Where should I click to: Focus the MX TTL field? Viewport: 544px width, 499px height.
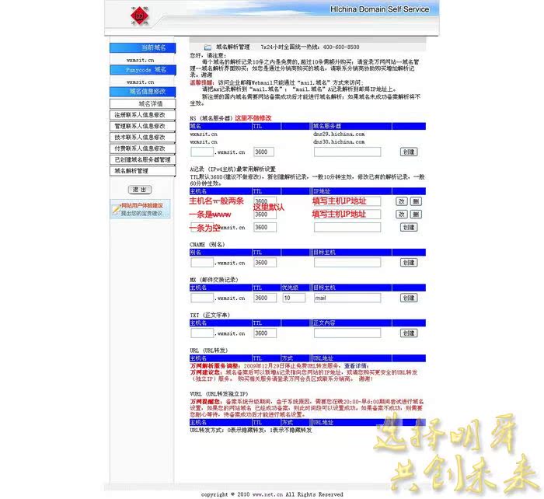click(265, 298)
